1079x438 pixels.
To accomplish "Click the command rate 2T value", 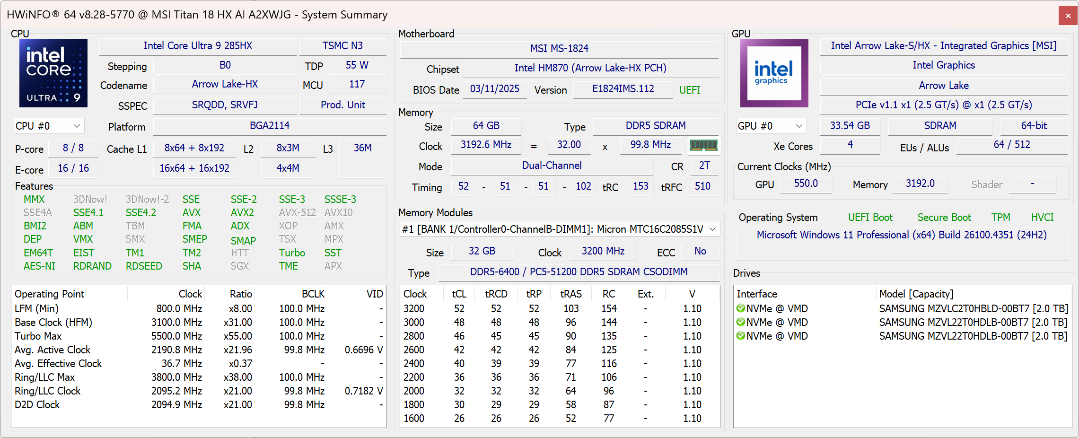I will pyautogui.click(x=704, y=166).
